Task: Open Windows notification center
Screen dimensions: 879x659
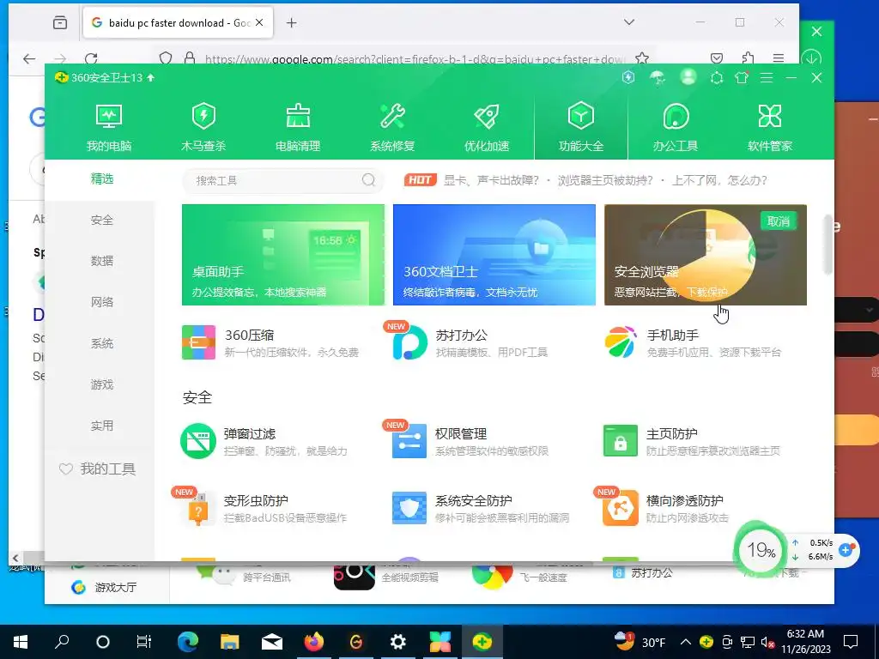Action: 851,642
